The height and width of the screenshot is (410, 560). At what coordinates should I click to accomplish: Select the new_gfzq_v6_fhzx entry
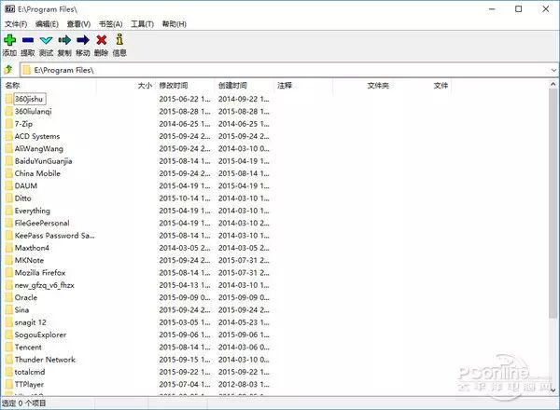(x=44, y=285)
